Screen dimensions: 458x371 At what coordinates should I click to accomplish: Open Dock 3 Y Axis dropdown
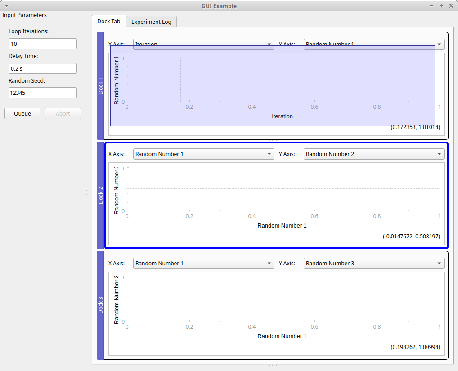point(373,263)
